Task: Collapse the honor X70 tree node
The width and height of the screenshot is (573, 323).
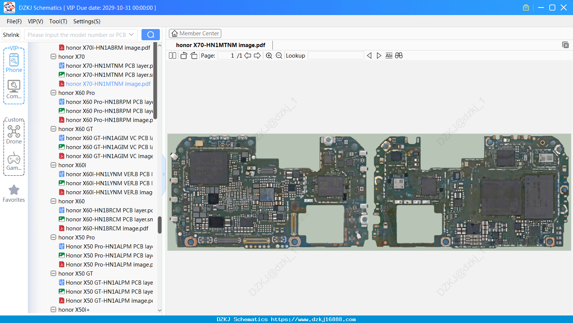Action: pos(53,57)
